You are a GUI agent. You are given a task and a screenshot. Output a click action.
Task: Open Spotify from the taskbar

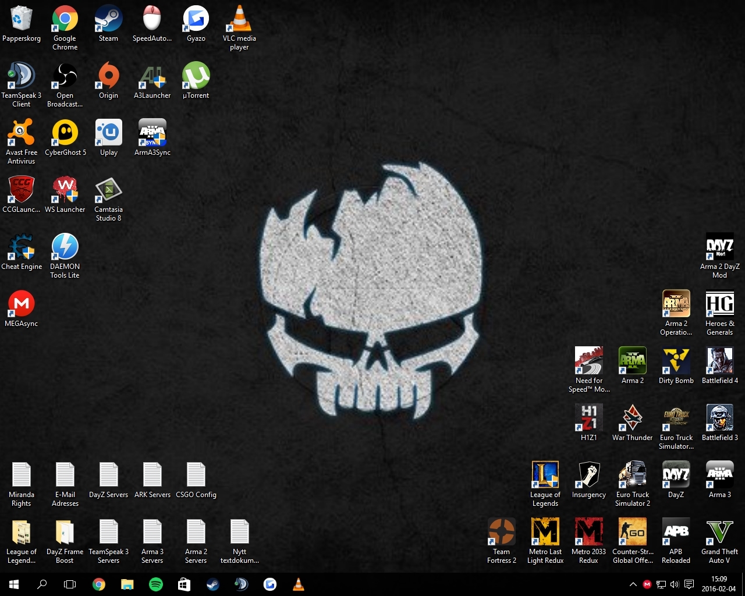[155, 584]
